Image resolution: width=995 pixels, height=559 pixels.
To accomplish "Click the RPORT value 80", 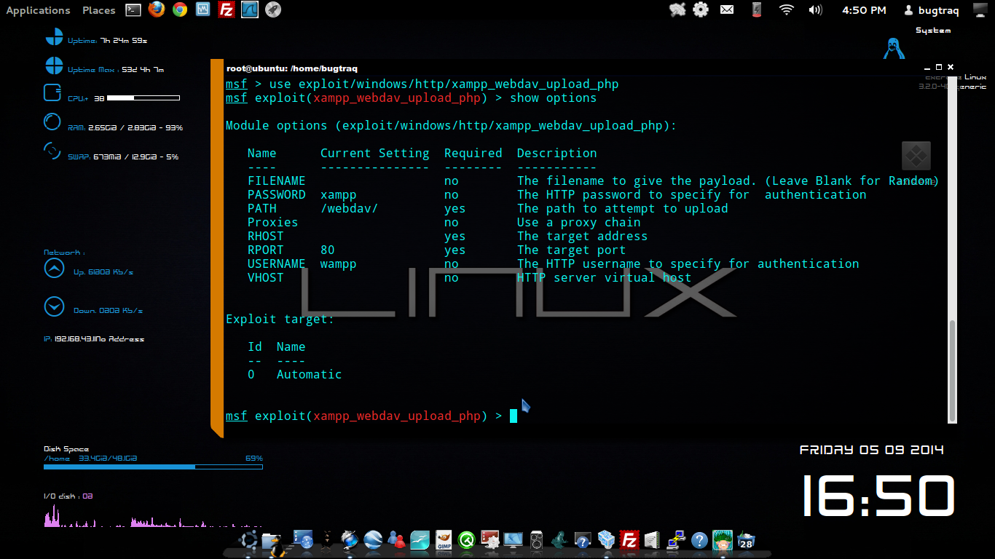I will tap(328, 250).
